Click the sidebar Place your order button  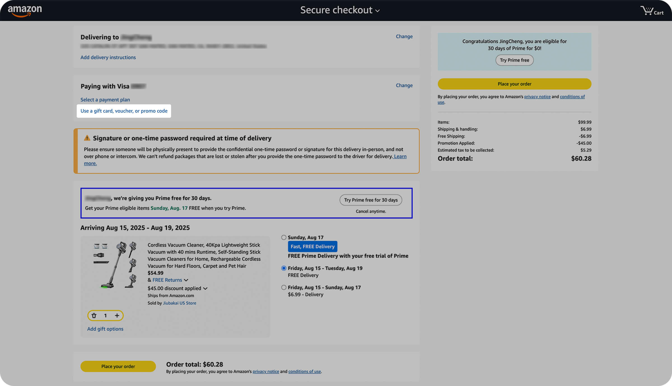tap(514, 84)
